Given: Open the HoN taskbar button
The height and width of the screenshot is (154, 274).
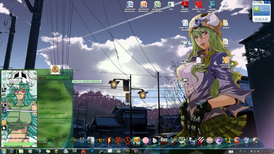Looking at the screenshot, I should (128, 151).
